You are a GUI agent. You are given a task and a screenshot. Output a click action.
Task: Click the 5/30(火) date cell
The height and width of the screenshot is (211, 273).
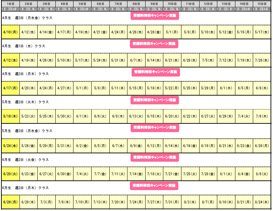click(64, 116)
